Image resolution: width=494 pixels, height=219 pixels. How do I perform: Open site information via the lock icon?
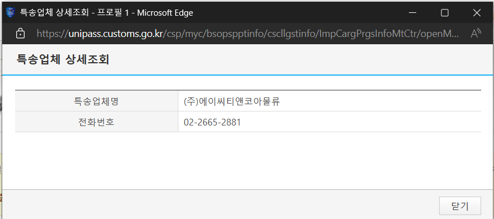pyautogui.click(x=21, y=34)
